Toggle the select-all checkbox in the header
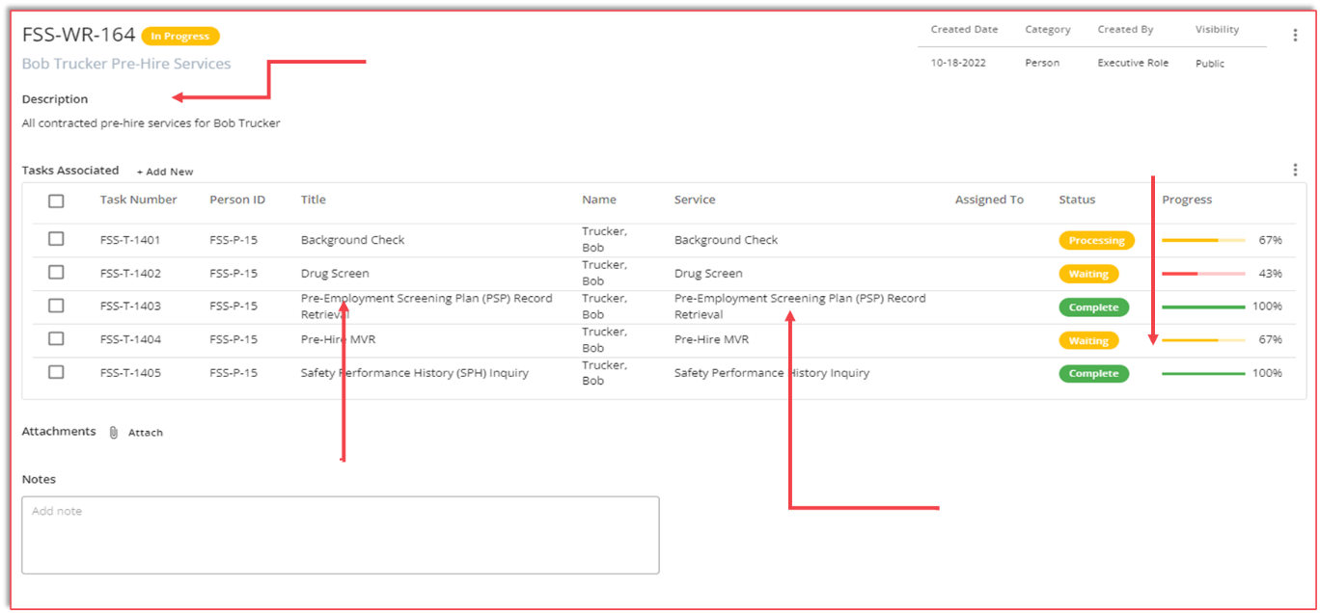 tap(56, 200)
